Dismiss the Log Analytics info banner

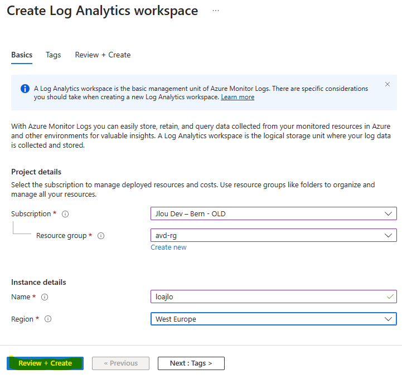click(388, 85)
